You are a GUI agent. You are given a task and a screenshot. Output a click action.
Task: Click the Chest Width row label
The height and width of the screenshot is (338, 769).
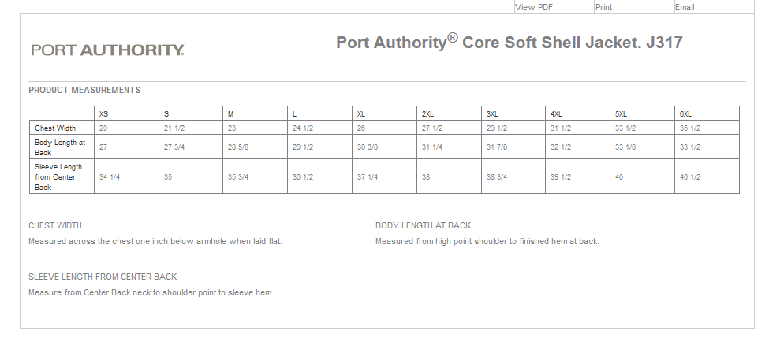55,128
